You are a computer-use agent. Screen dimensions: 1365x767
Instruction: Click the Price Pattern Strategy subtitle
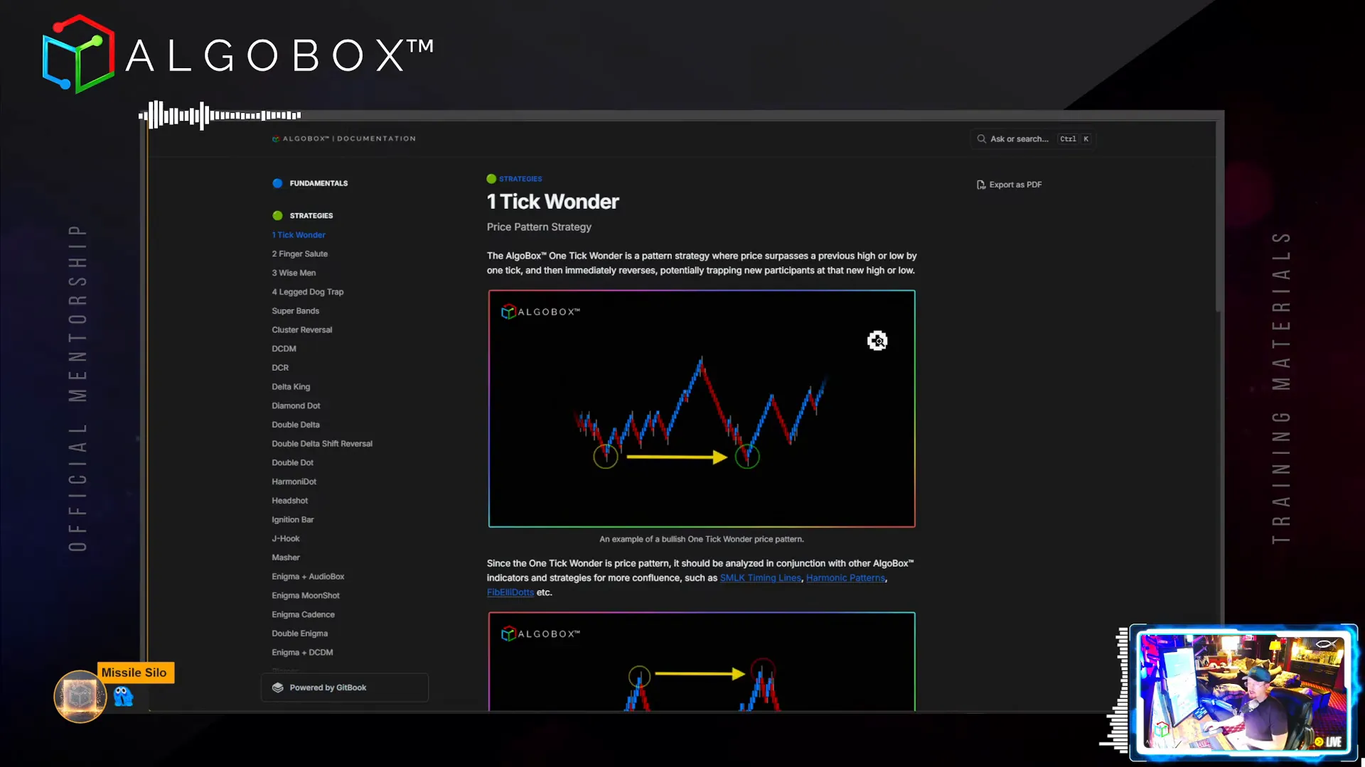(539, 227)
